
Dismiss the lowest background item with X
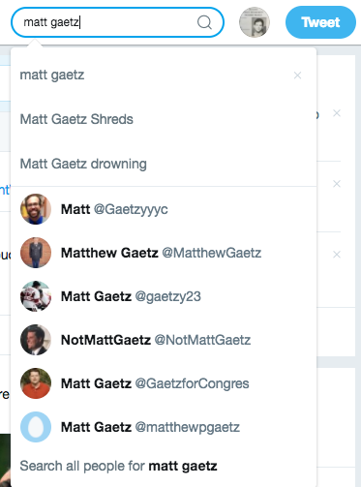(337, 255)
